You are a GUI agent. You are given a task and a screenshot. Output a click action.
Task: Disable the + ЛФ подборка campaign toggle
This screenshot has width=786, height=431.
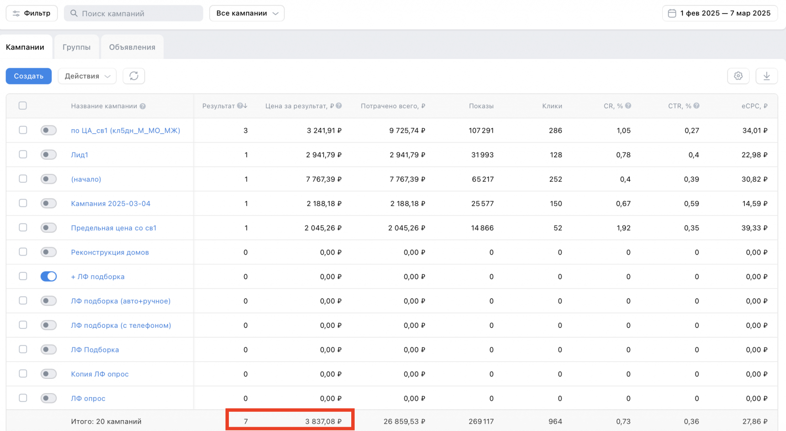tap(49, 277)
